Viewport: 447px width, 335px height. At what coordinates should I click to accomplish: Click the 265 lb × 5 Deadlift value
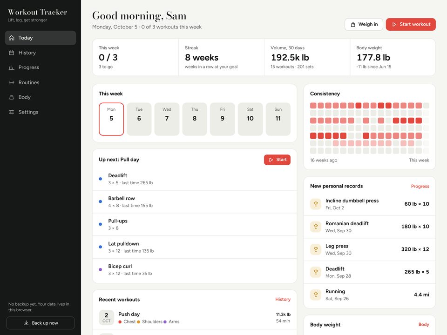click(417, 272)
